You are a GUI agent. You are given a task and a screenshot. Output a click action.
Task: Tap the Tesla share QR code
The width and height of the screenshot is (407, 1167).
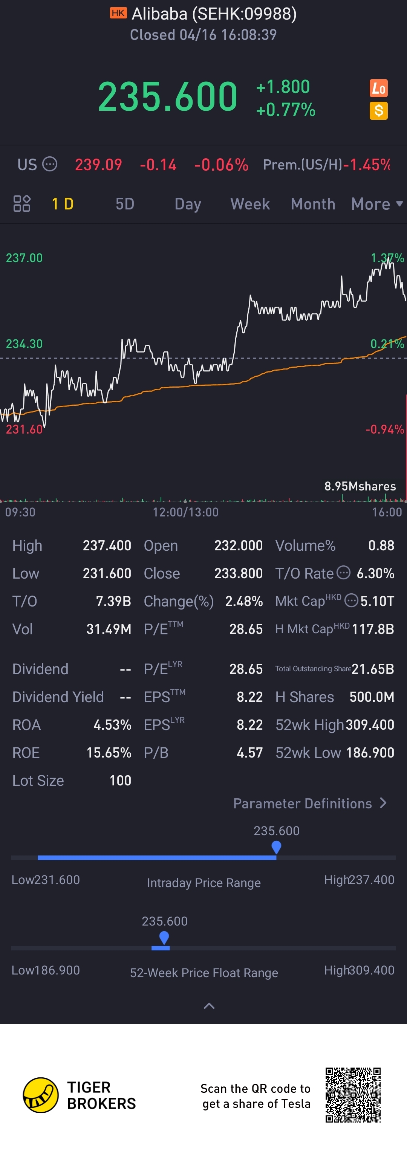(353, 1095)
